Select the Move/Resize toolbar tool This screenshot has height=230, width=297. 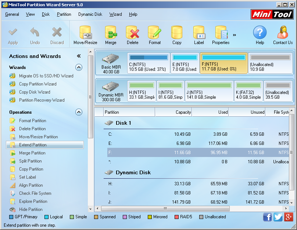tap(85, 35)
